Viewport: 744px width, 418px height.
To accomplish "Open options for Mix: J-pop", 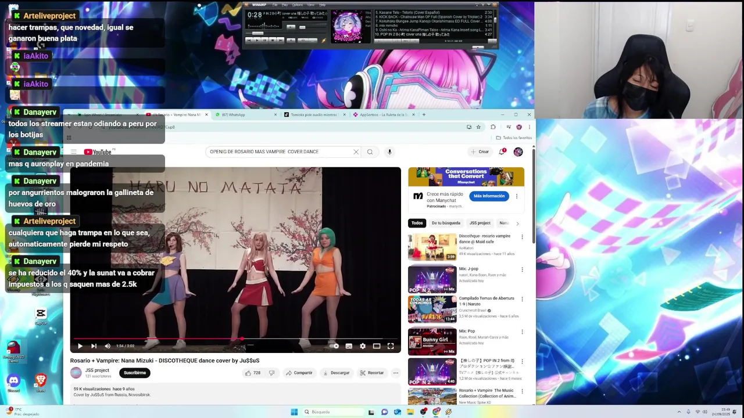I will (x=522, y=270).
